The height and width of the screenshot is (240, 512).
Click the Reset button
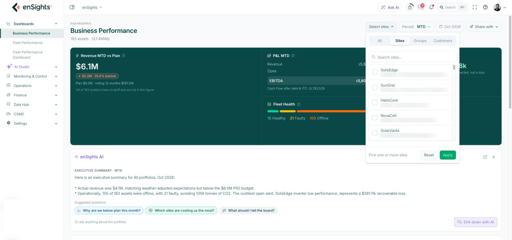[x=429, y=155]
